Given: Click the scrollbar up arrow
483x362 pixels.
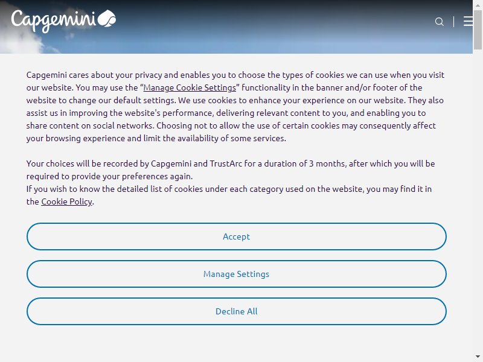Looking at the screenshot, I should click(478, 5).
